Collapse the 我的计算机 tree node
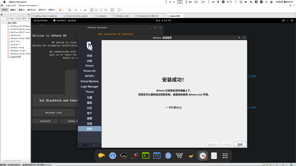Image resolution: width=296 pixels, height=166 pixels. (x=3, y=23)
